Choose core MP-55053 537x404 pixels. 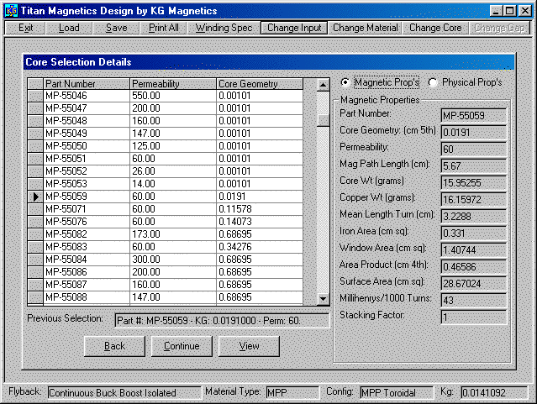coord(165,184)
